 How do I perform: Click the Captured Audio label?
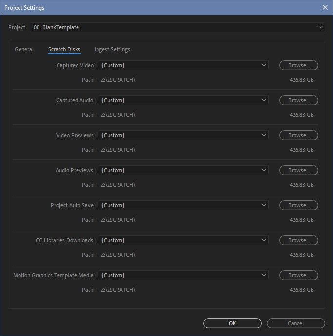click(x=75, y=100)
